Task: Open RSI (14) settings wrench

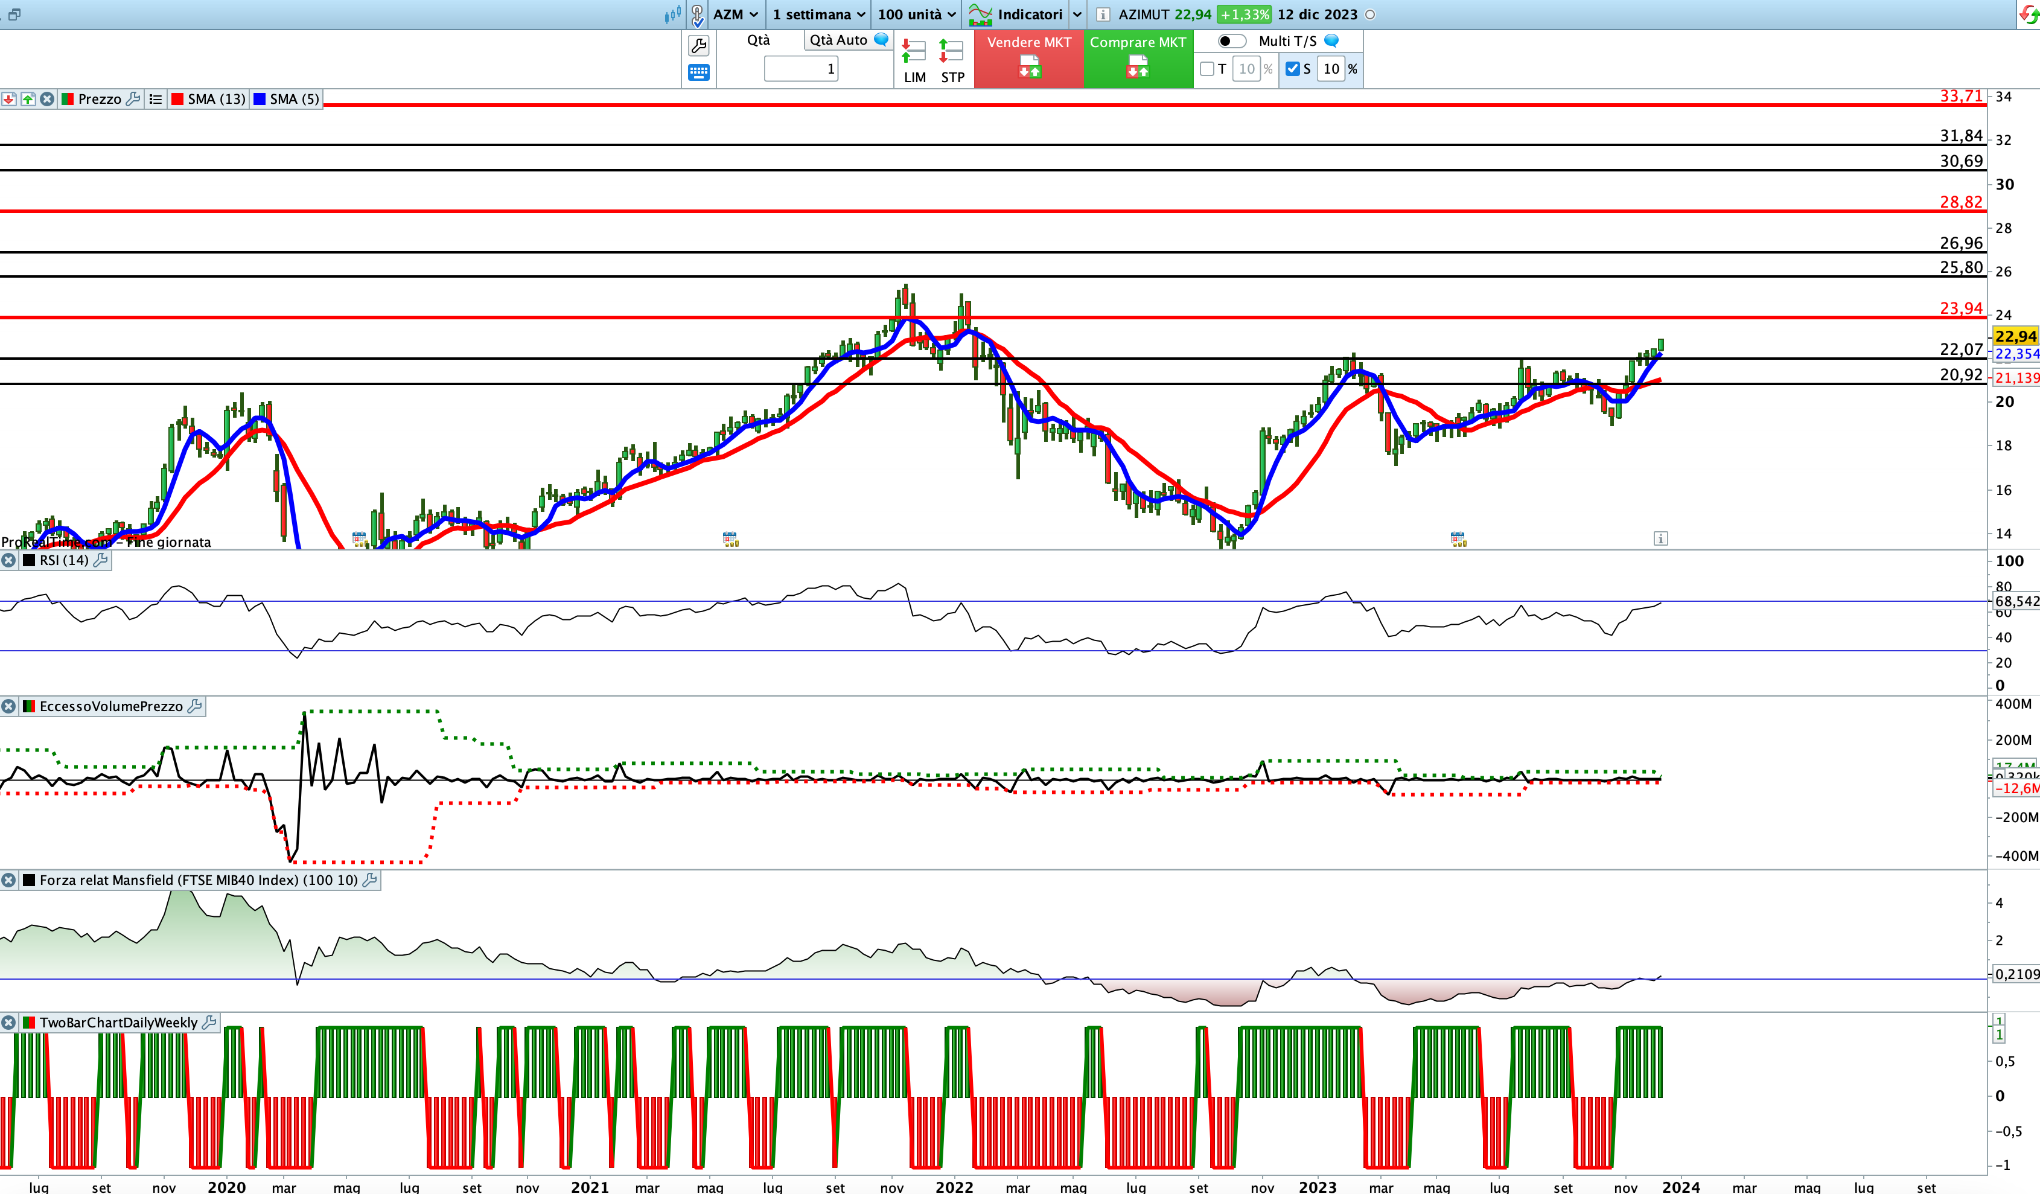Action: click(100, 560)
